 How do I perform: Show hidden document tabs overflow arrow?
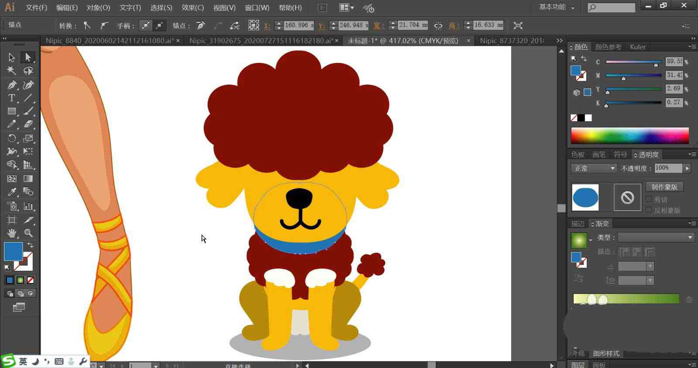[x=559, y=40]
